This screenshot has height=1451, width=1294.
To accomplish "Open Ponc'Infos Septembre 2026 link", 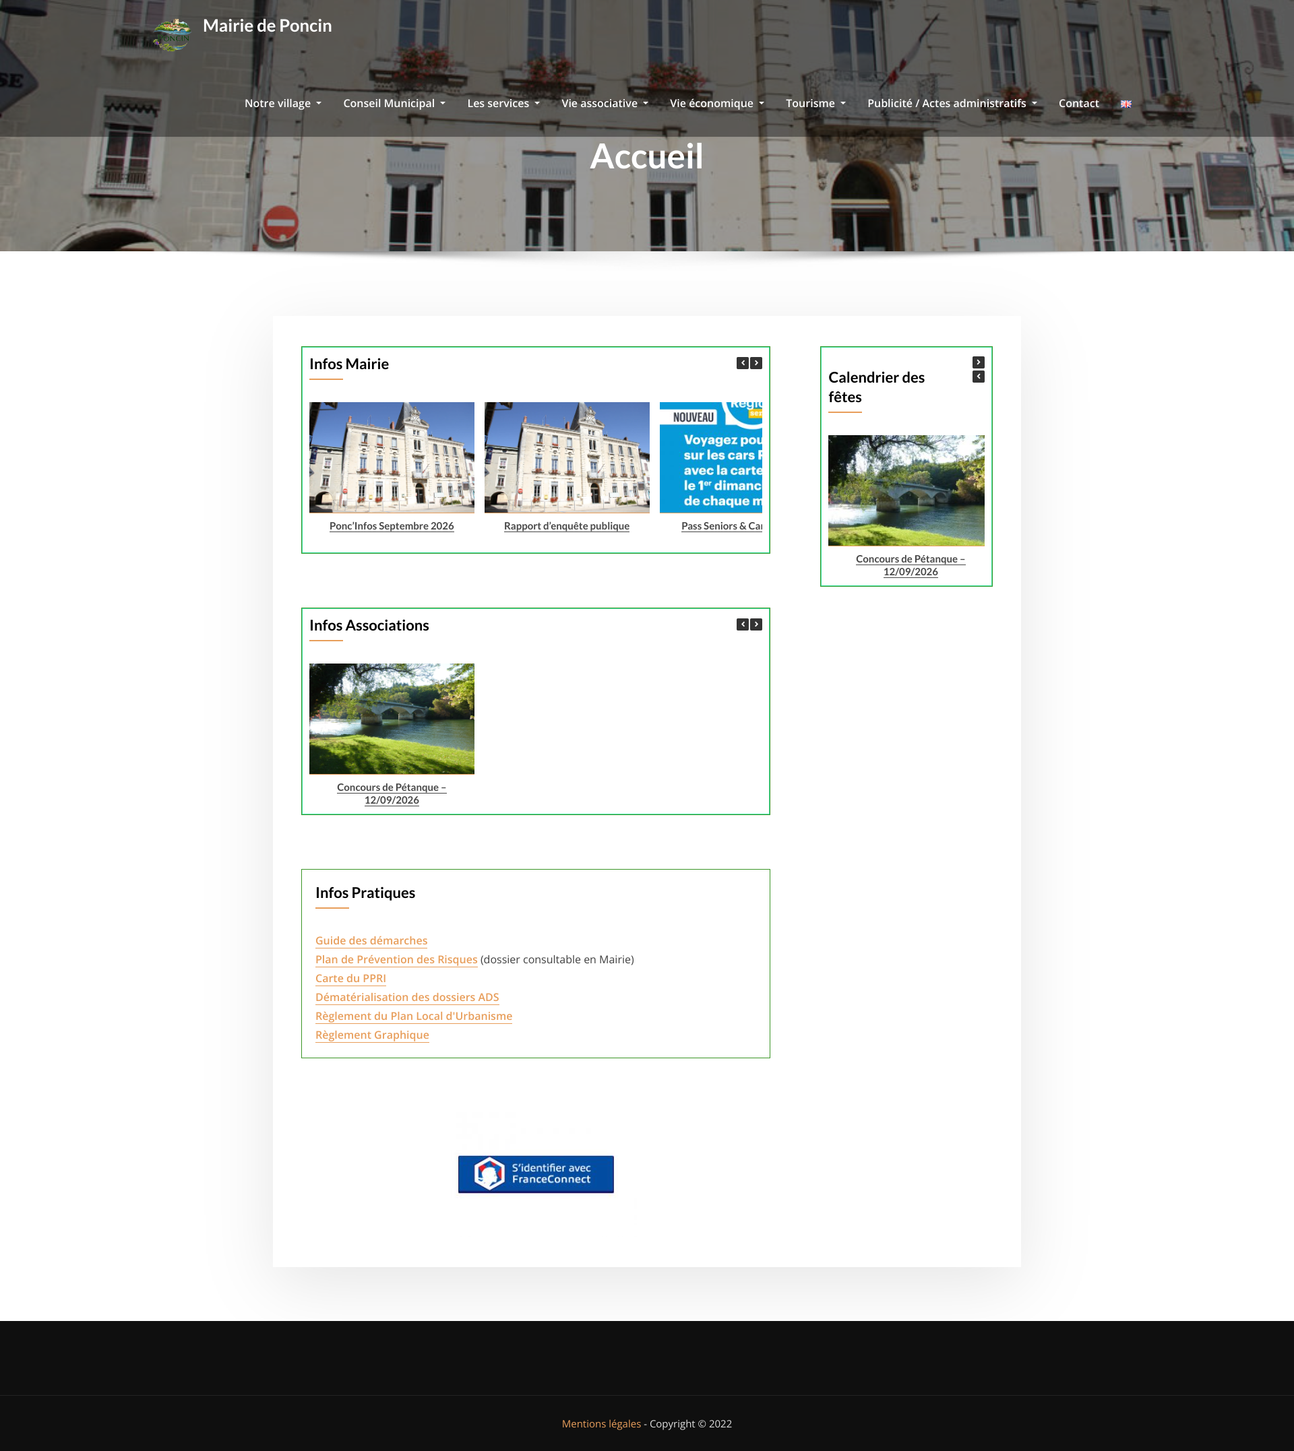I will click(x=392, y=526).
